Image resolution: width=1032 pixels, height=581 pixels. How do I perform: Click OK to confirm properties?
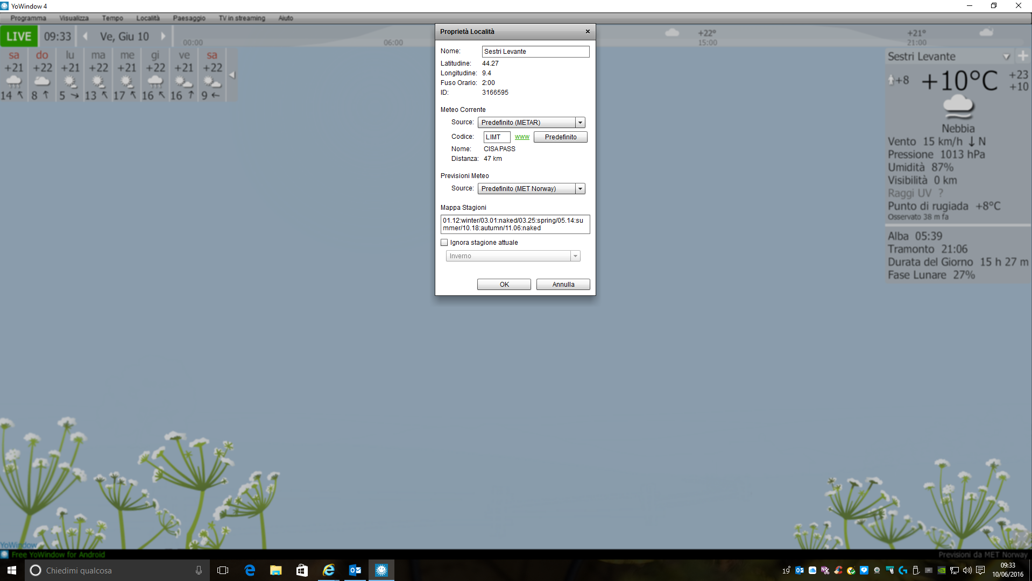click(x=504, y=285)
